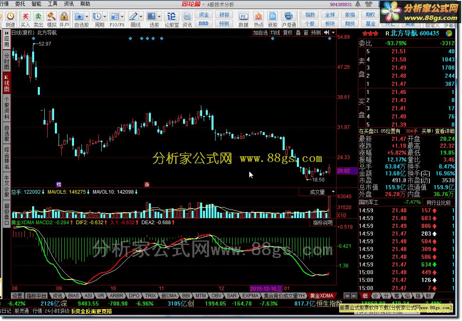Click the 同行业比较 industry comparison link
This screenshot has height=321, width=462.
pos(439,203)
